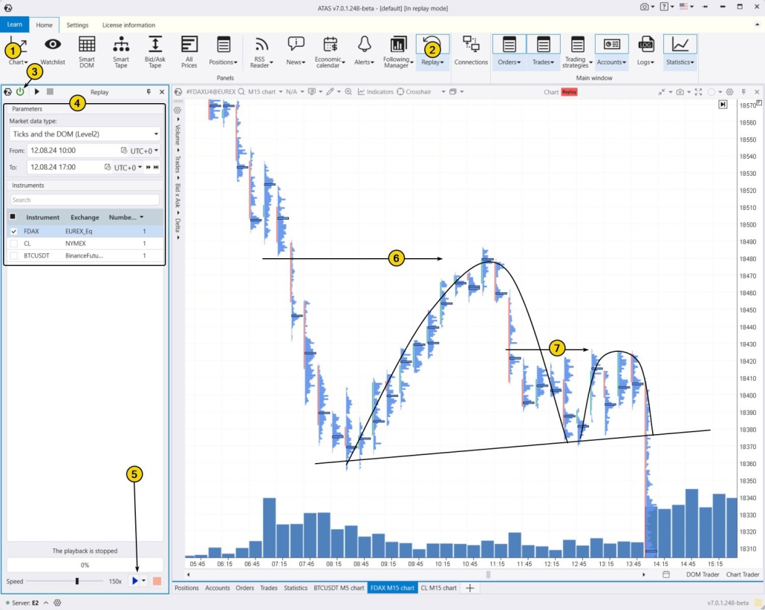Viewport: 765px width, 610px height.
Task: Select the drawing pencil tool
Action: tap(331, 92)
